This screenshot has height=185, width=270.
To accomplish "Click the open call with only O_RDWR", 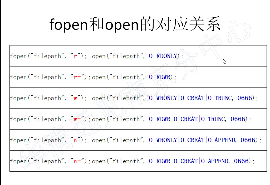I will [179, 77].
